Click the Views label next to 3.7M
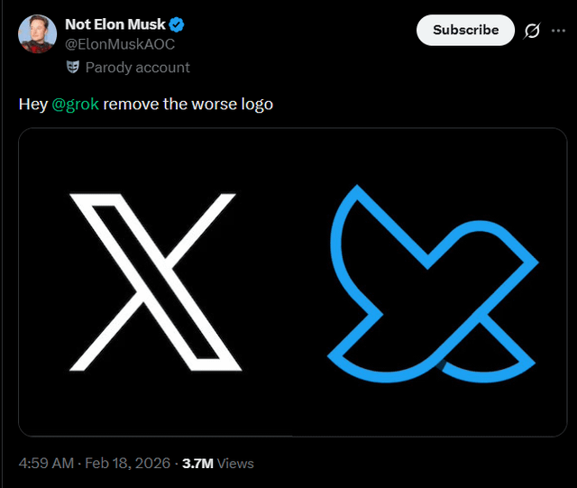577x488 pixels. click(x=235, y=463)
